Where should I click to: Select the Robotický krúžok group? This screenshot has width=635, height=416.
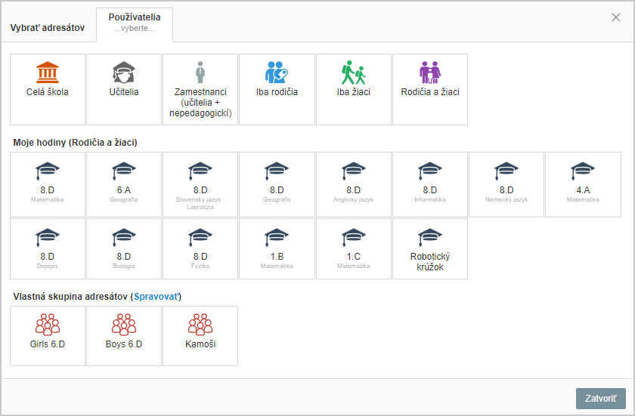coord(430,248)
